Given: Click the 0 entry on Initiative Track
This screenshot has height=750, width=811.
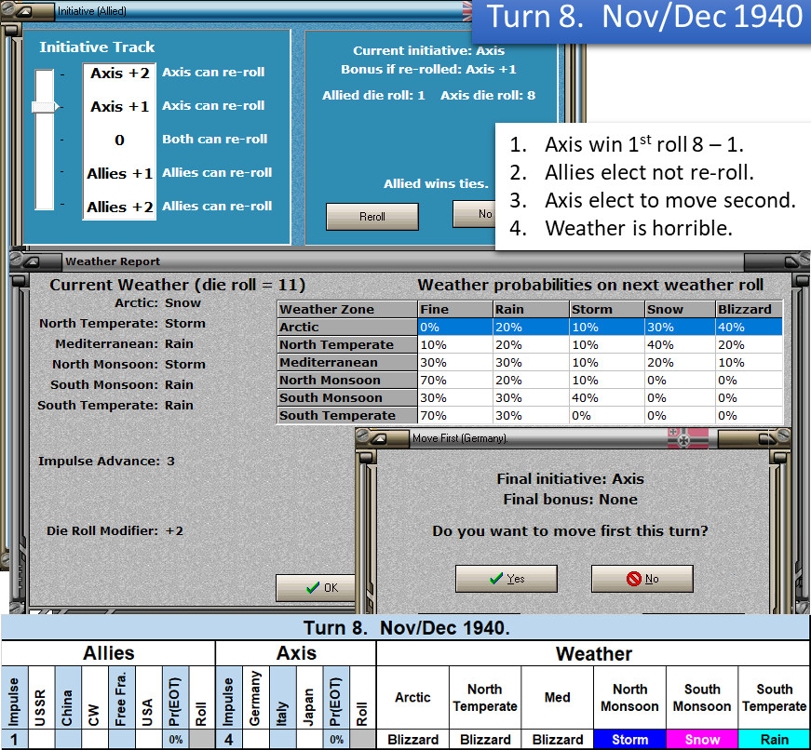Looking at the screenshot, I should click(x=119, y=141).
